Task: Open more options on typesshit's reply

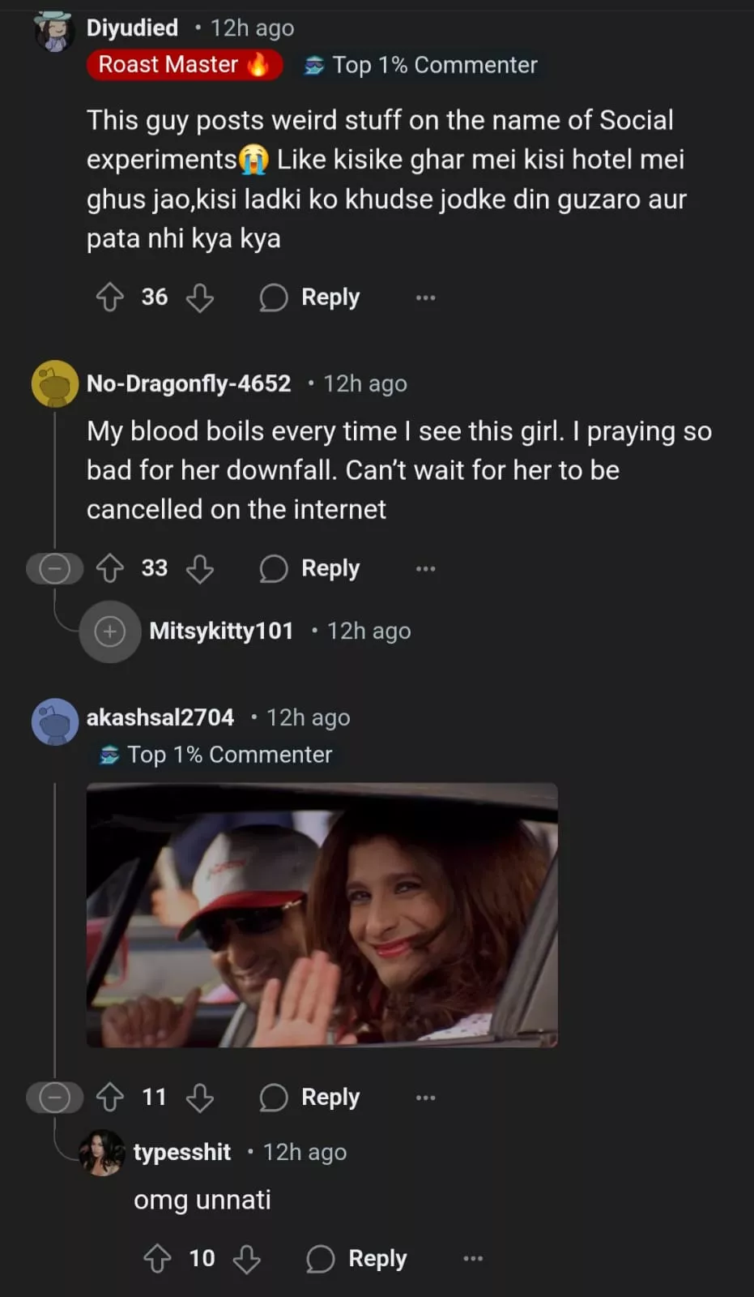Action: (x=472, y=1259)
